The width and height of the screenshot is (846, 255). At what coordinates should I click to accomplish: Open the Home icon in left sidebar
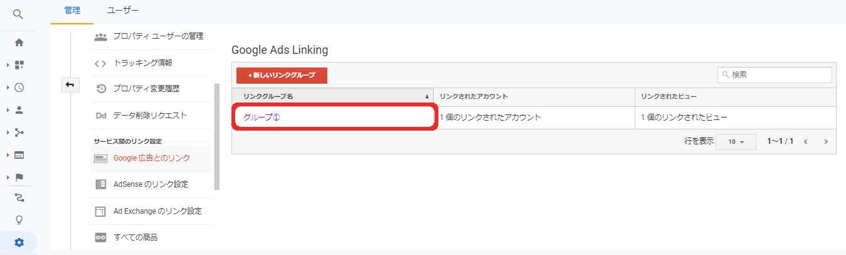coord(19,42)
